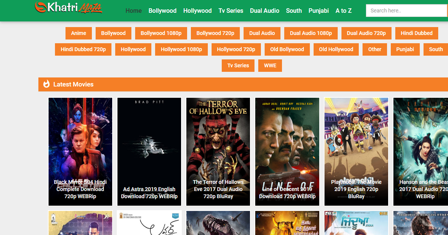Choose the orange Hollywood category button
Viewport: 448px width, 235px height.
tap(133, 49)
